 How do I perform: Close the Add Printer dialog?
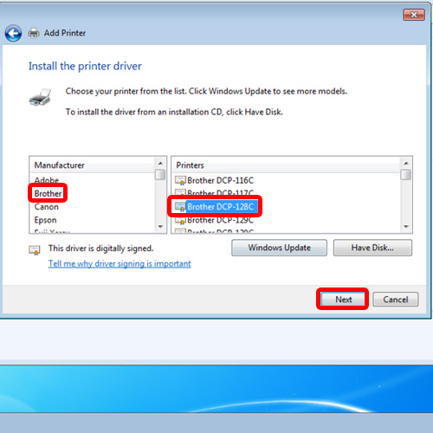414,15
